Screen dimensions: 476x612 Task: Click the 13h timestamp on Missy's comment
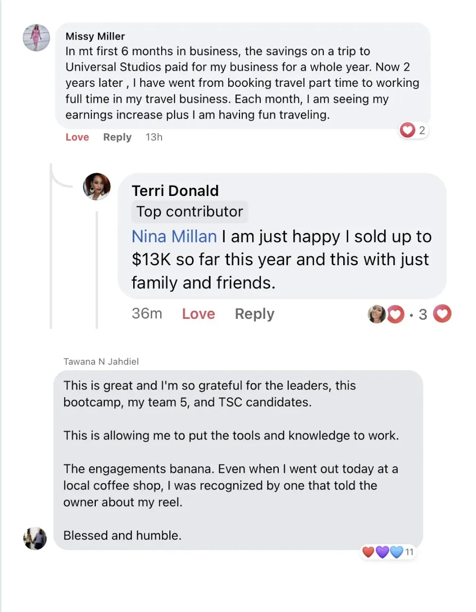click(x=154, y=137)
